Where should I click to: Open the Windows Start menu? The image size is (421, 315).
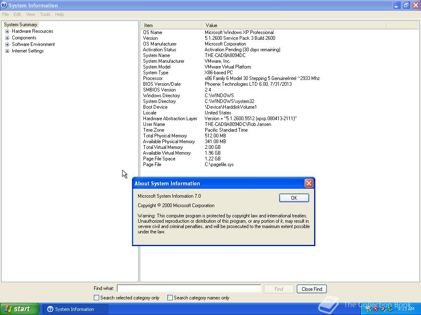click(20, 309)
